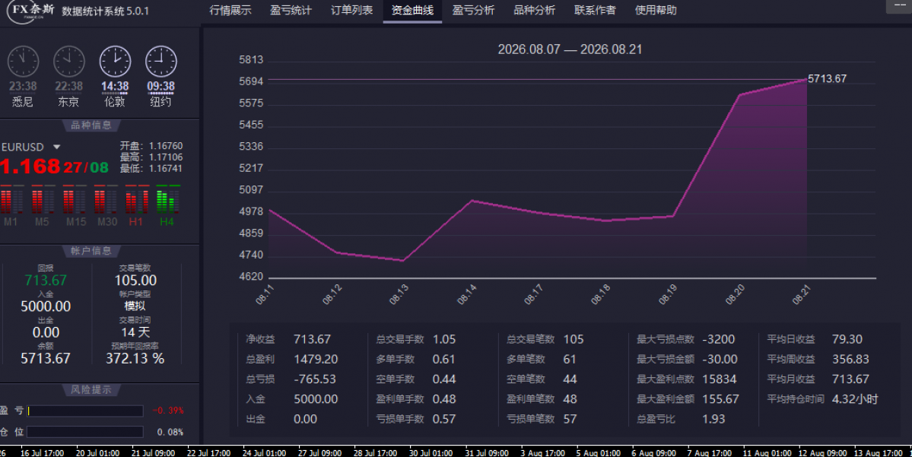Viewport: 912px width, 457px height.
Task: Click the 总盈利 value 1479.20
Action: point(316,360)
